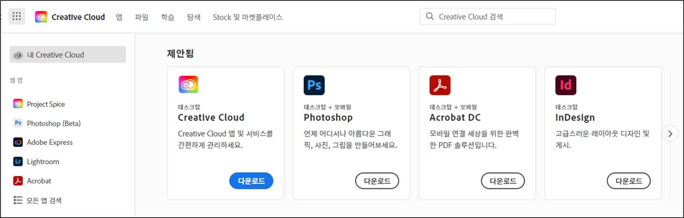Click the Creative Cloud card title
This screenshot has height=218, width=684.
pyautogui.click(x=211, y=117)
